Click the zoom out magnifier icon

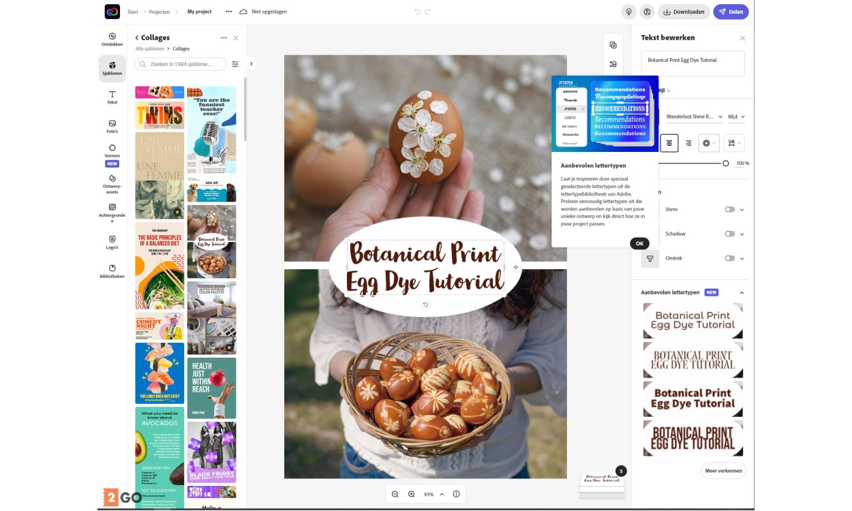(395, 494)
